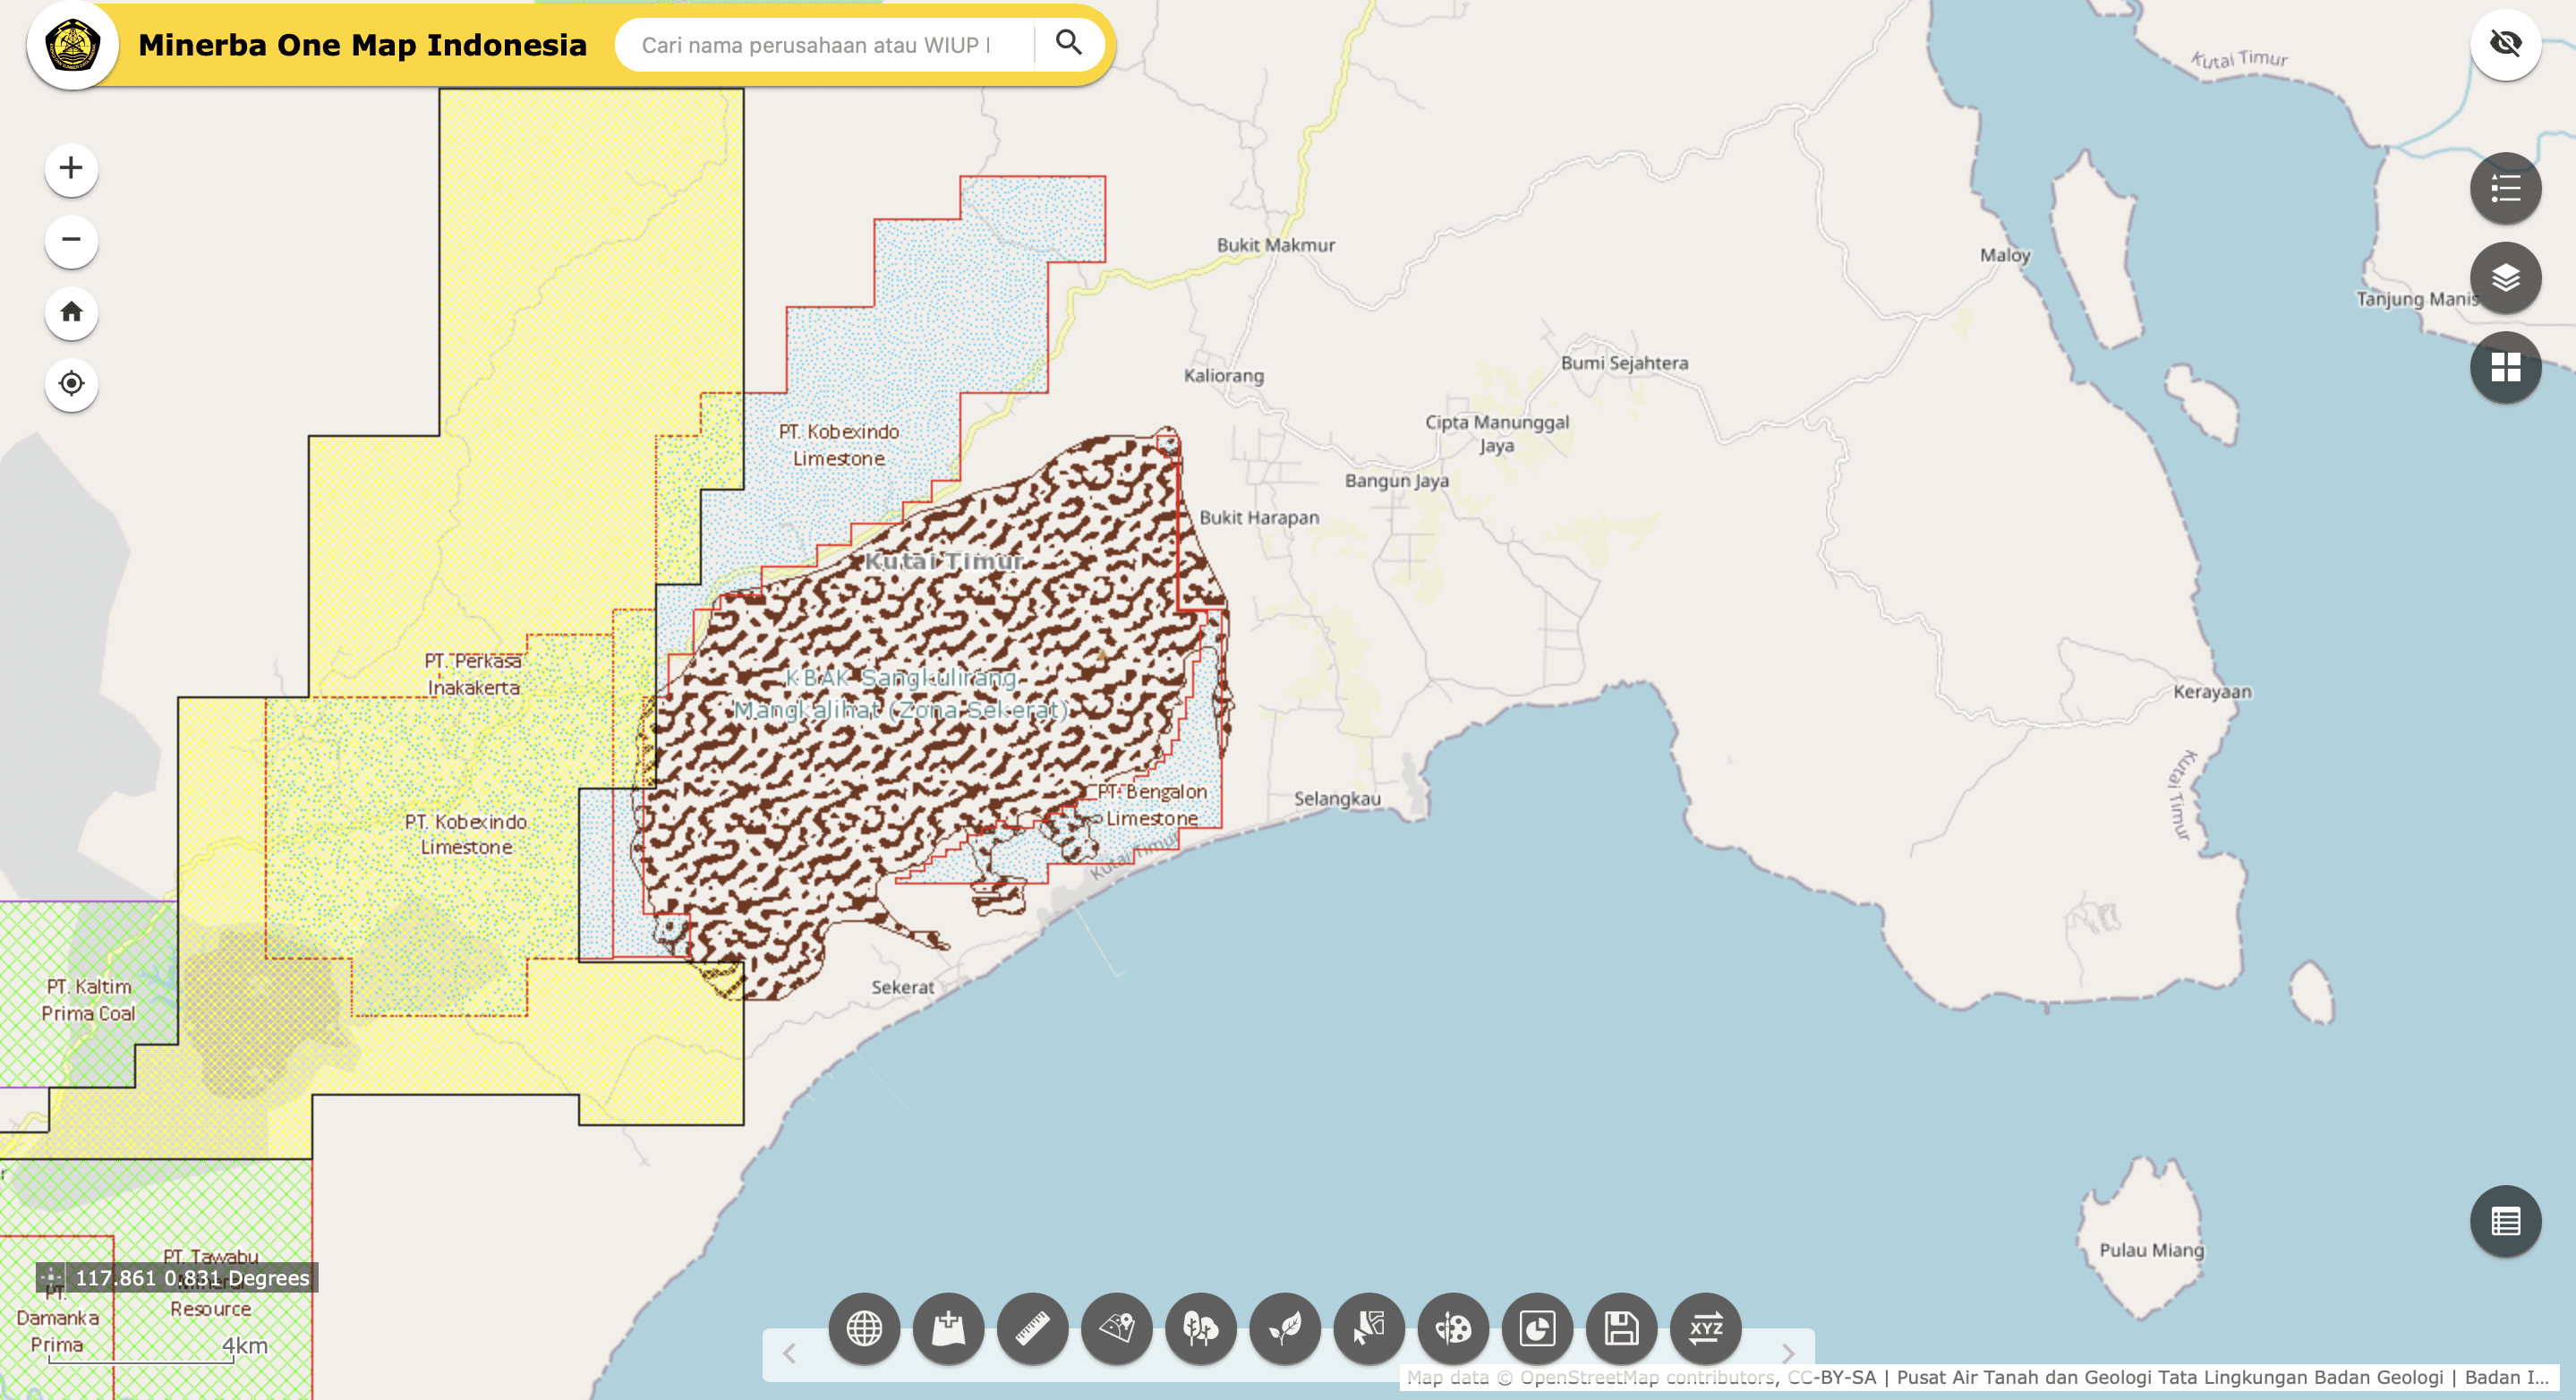The height and width of the screenshot is (1400, 2576).
Task: Open the legend list panel
Action: click(x=2504, y=188)
